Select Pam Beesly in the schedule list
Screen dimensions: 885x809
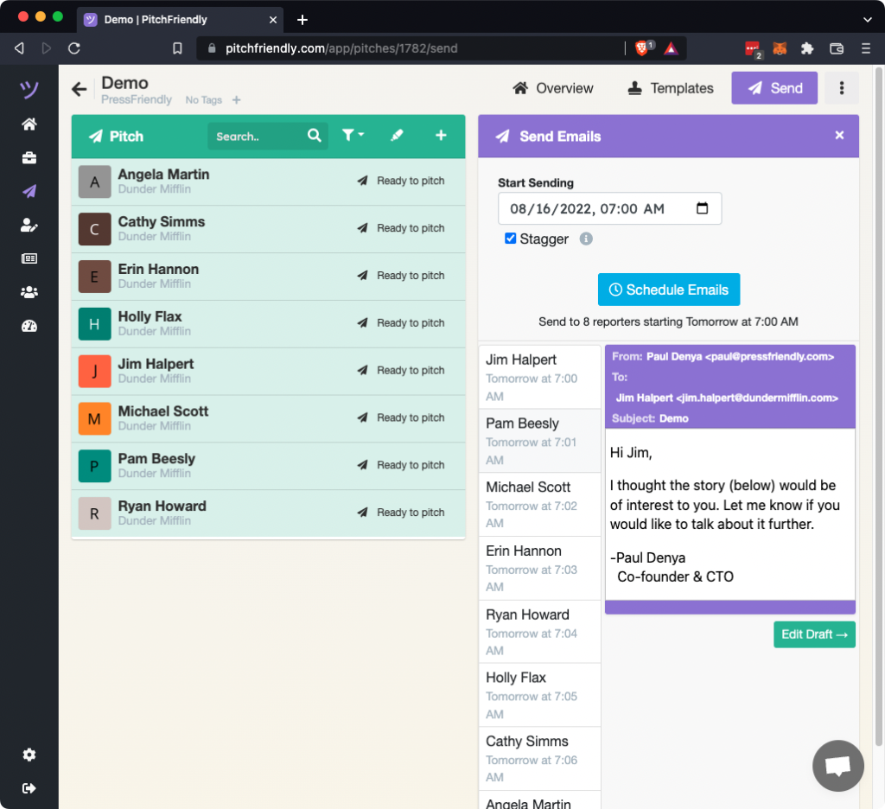[x=539, y=441]
